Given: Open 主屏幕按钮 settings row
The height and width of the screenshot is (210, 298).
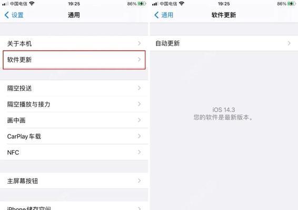Looking at the screenshot, I should pyautogui.click(x=74, y=181).
